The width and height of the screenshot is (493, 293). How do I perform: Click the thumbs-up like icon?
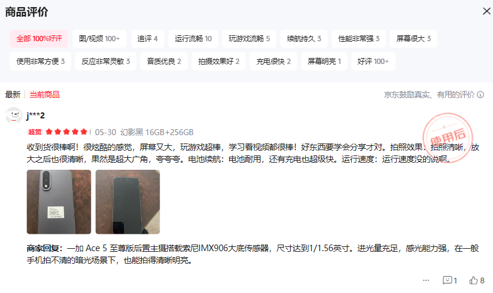pos(473,280)
